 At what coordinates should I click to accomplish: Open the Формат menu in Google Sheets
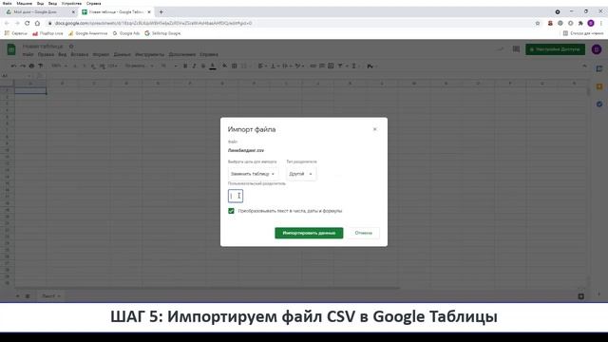coord(101,55)
